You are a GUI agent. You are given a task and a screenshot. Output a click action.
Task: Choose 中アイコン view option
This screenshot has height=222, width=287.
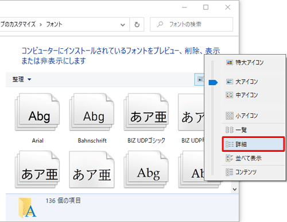[x=253, y=95]
